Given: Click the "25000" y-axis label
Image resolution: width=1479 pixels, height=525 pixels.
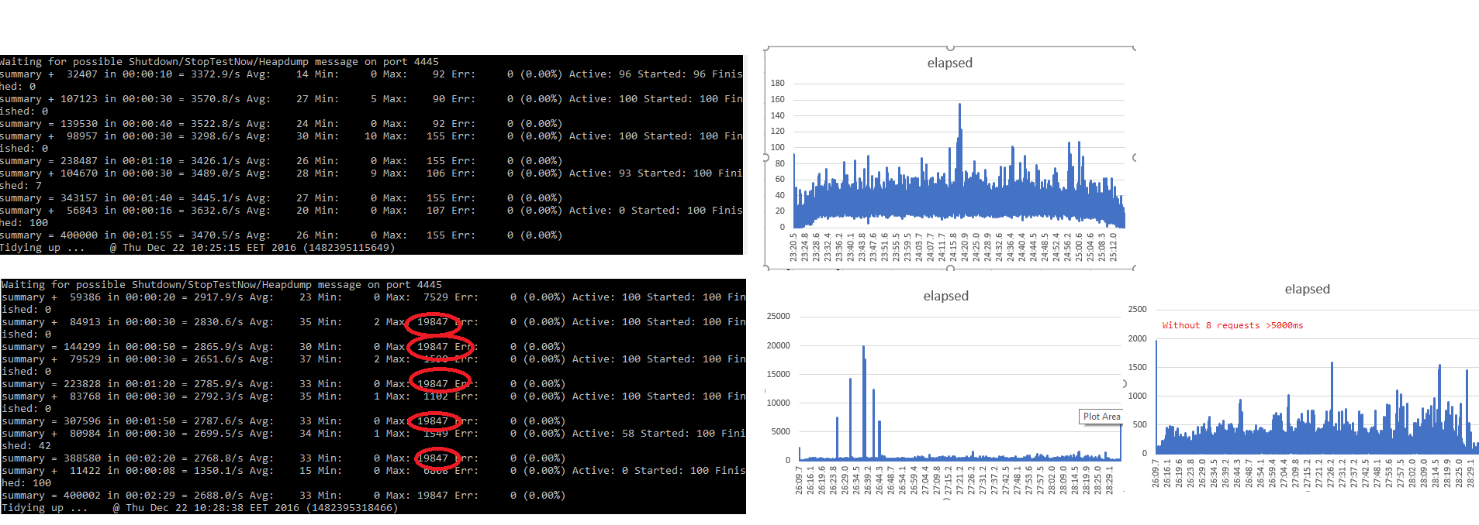Looking at the screenshot, I should [778, 316].
